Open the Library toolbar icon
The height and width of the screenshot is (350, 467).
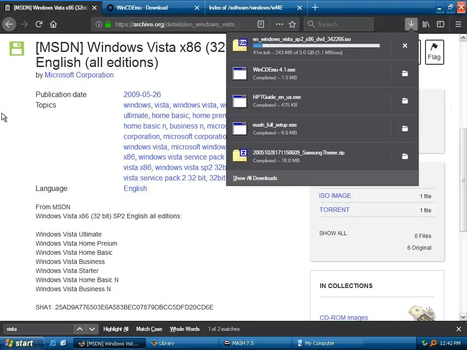tap(426, 24)
